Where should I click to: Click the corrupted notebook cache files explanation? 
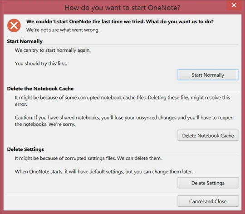click(x=122, y=101)
